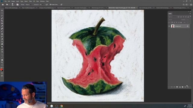This screenshot has height=108, width=193.
Task: Select the Clone Stamp tool
Action: pos(2,34)
